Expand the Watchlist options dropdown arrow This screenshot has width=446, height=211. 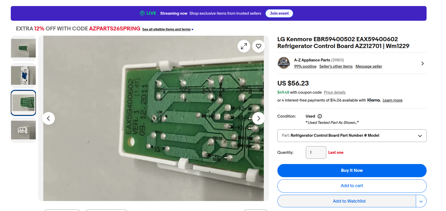point(421,201)
